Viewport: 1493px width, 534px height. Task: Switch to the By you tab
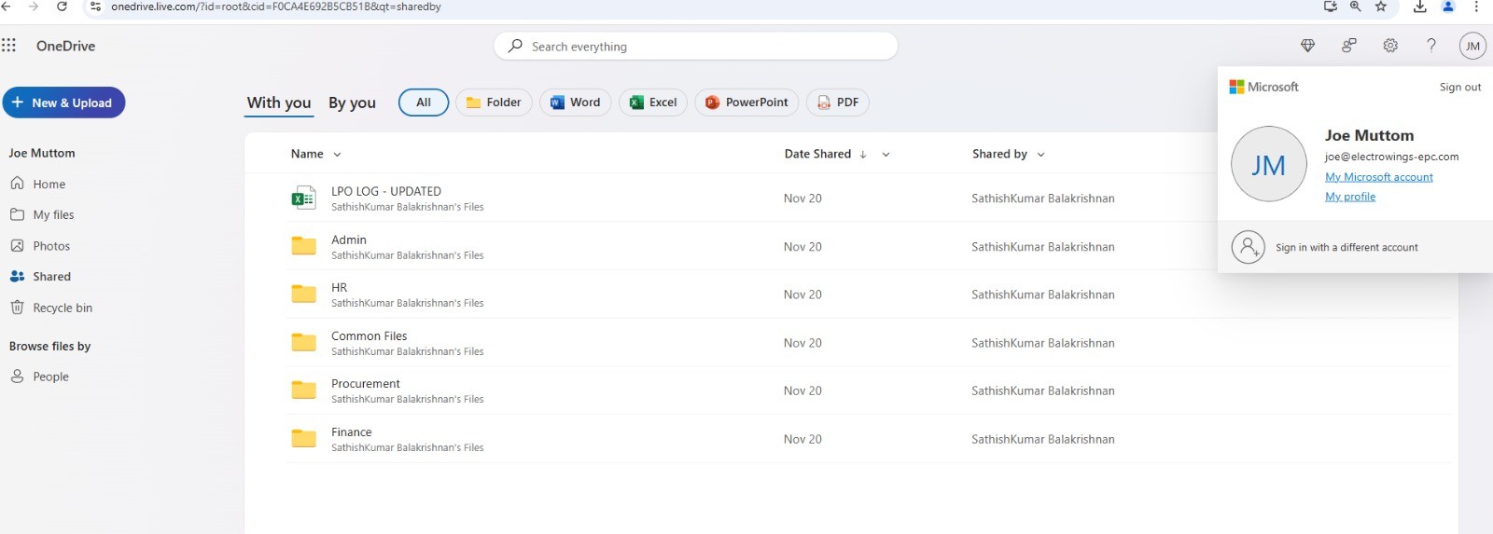pyautogui.click(x=352, y=103)
